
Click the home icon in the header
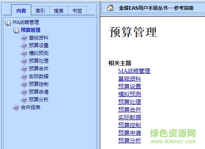110,8
